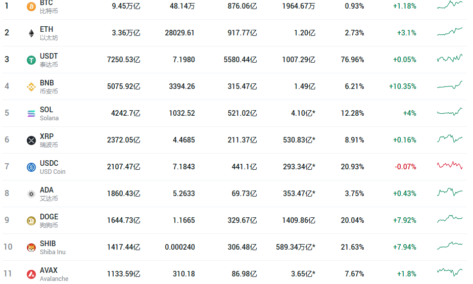
Task: Click the blue USDC coin icon
Action: pyautogui.click(x=31, y=167)
